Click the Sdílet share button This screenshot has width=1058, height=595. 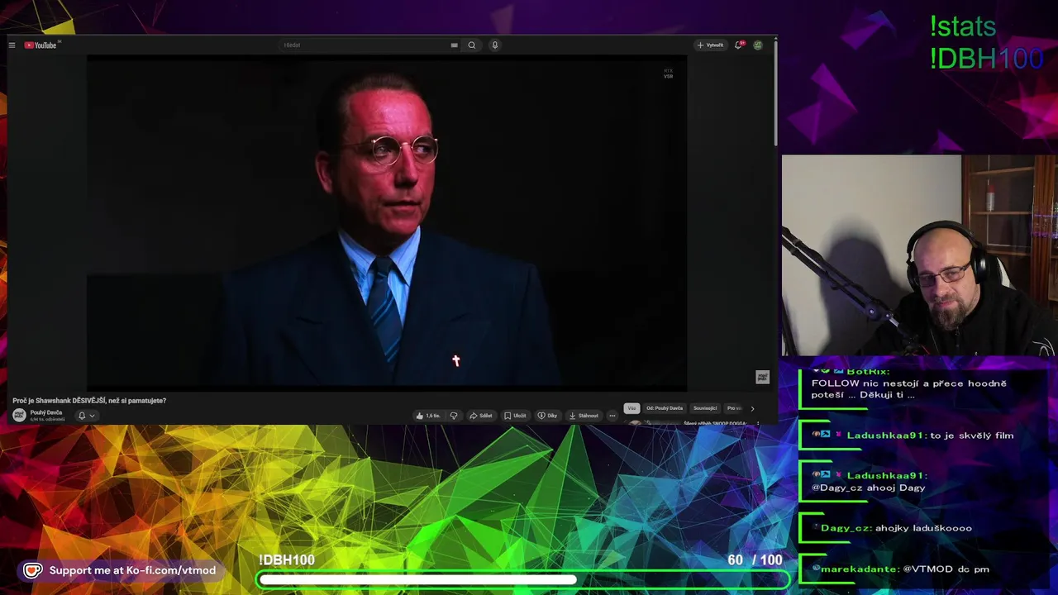click(480, 416)
